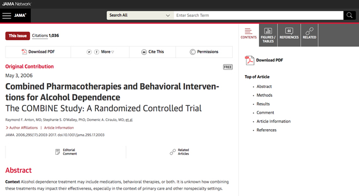Image resolution: width=359 pixels, height=196 pixels.
Task: Open the Editorial Comment link
Action: (70, 151)
